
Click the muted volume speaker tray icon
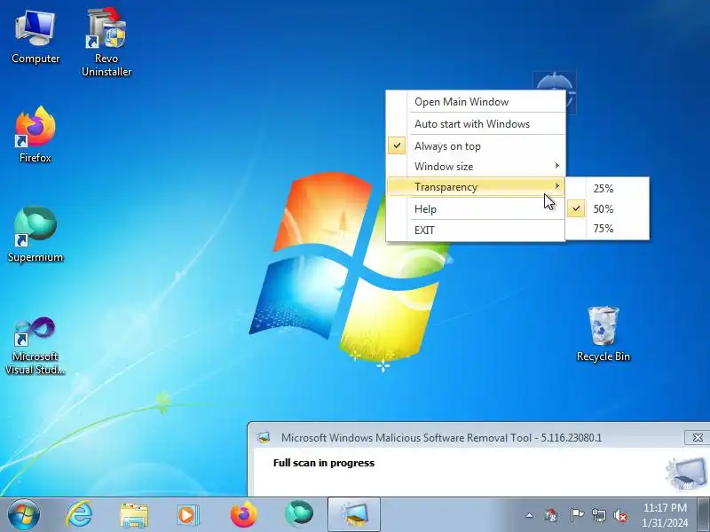(x=620, y=515)
